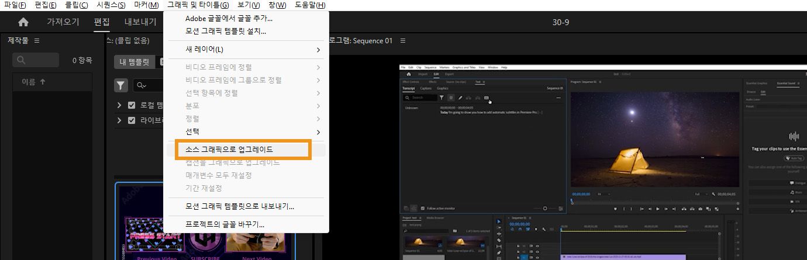Close the 그래픽 및 타이틀(G) menu

[x=198, y=5]
